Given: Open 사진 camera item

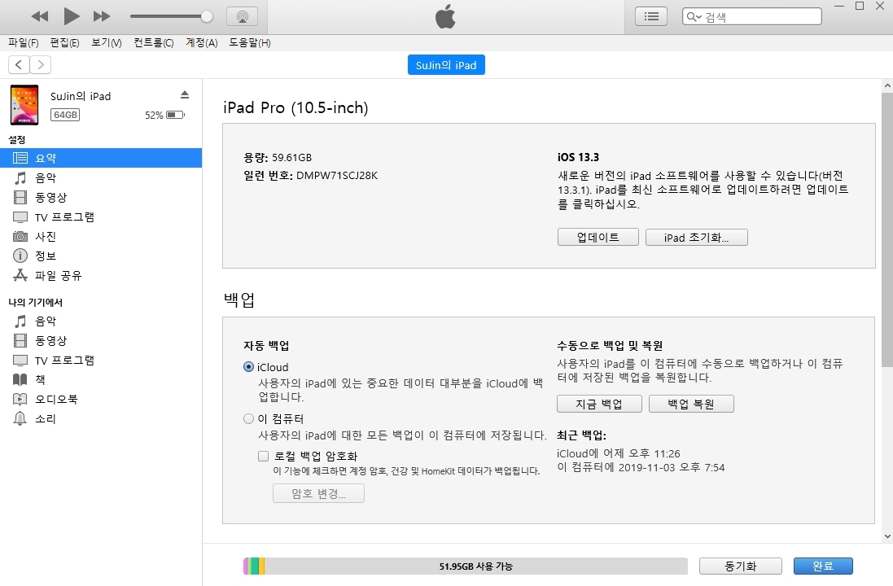Looking at the screenshot, I should (x=101, y=236).
